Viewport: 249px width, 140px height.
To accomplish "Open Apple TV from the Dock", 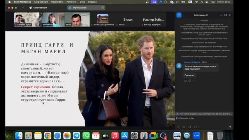I will [x=105, y=136].
